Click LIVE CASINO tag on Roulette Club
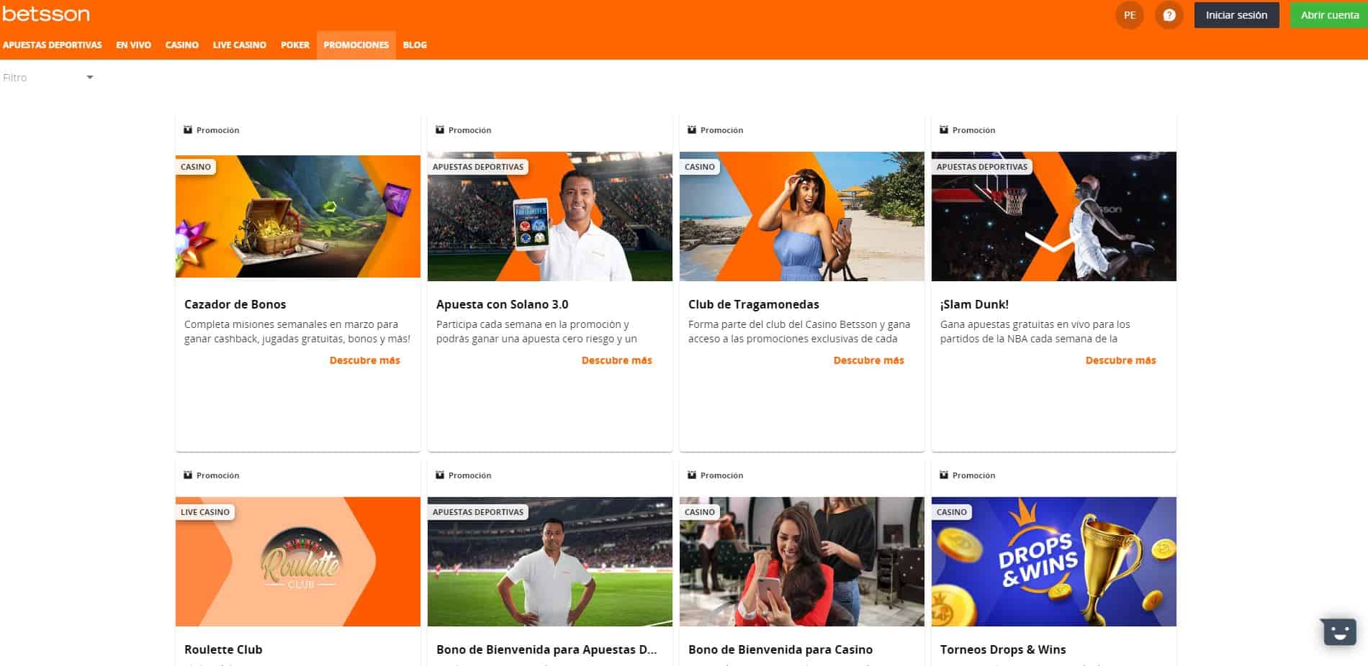The image size is (1368, 666). click(x=205, y=512)
